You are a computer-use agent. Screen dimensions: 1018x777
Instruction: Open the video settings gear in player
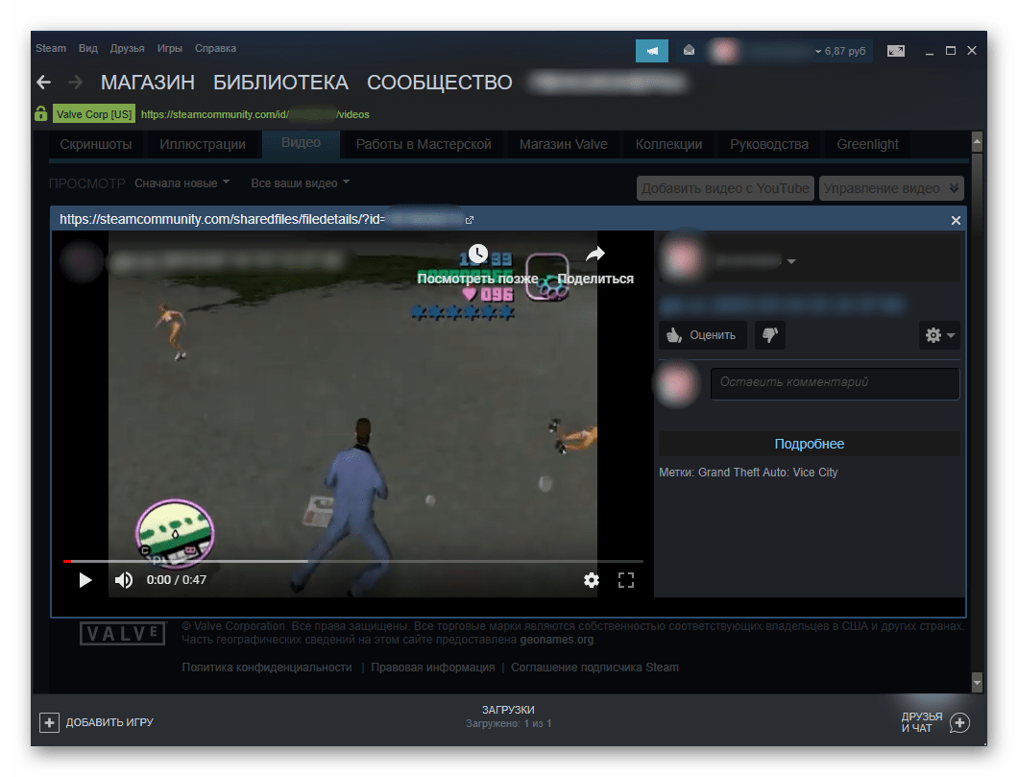coord(592,580)
